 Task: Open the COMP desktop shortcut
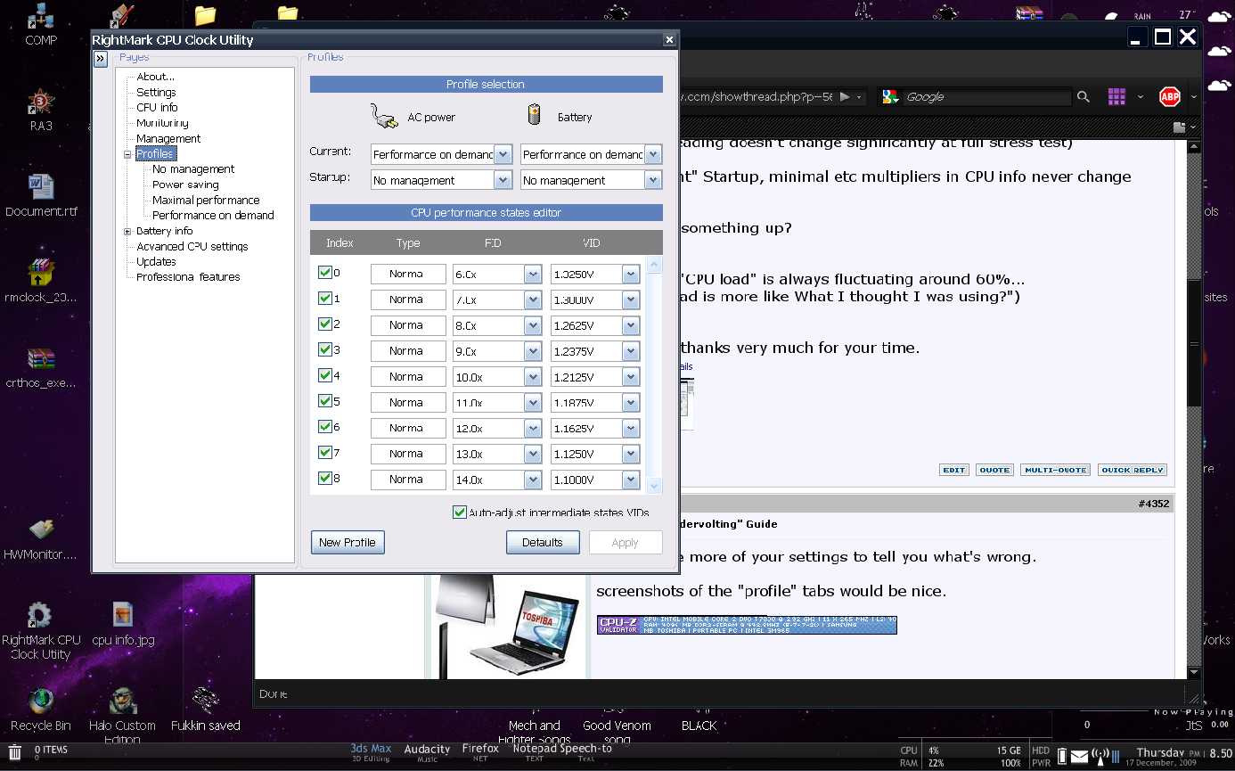41,24
